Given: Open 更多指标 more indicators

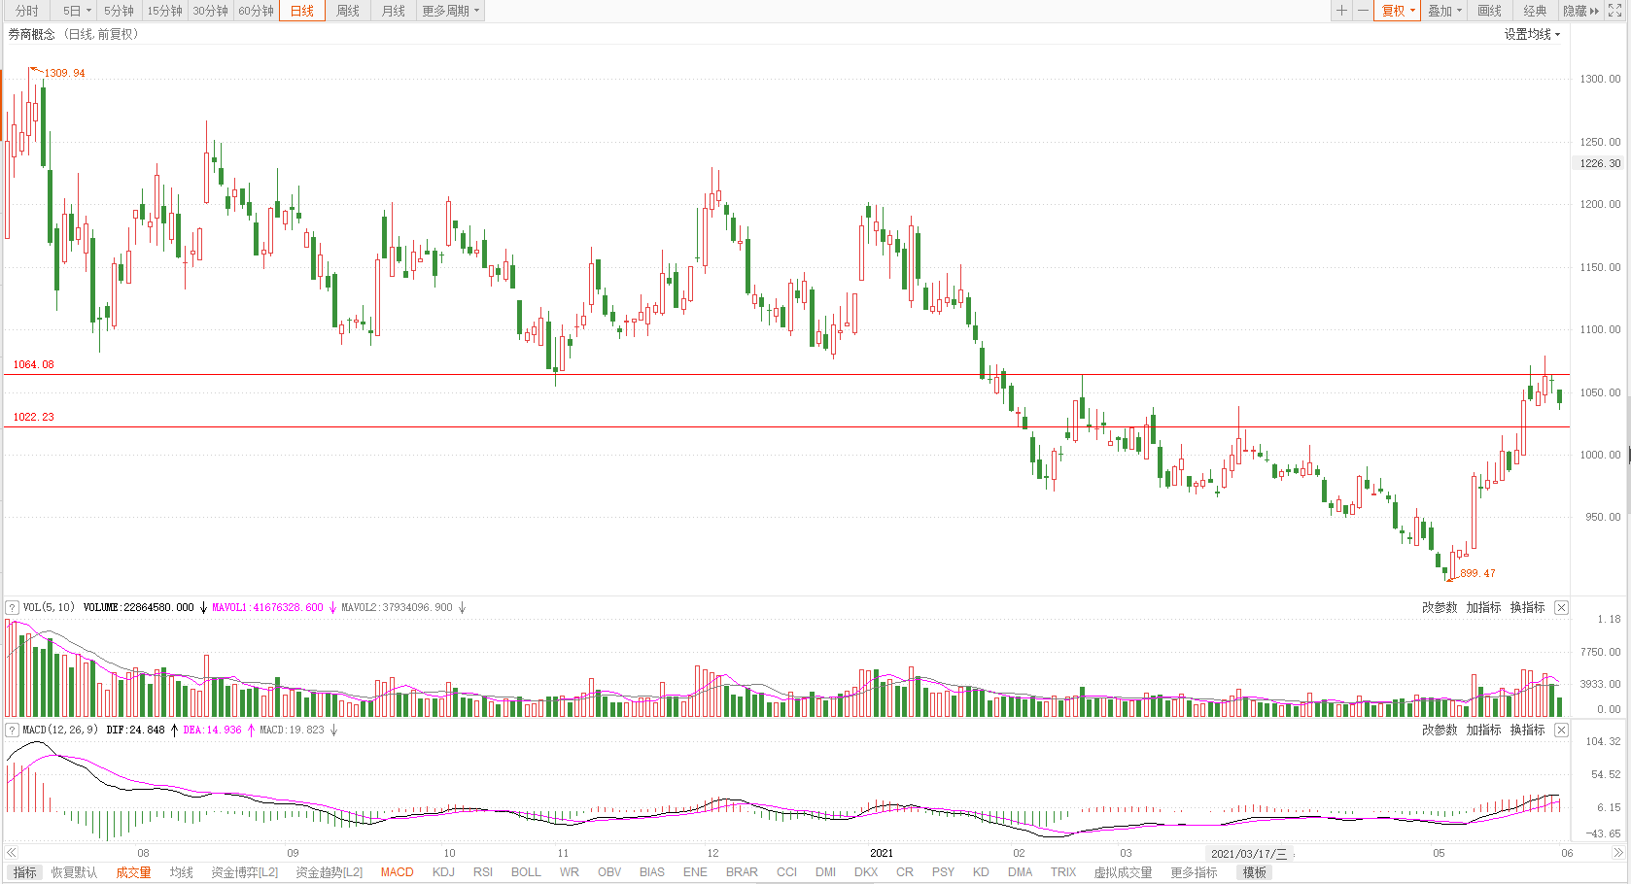Looking at the screenshot, I should (1194, 872).
